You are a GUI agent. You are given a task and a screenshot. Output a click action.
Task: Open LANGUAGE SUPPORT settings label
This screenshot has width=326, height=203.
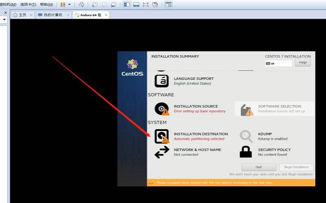(x=194, y=78)
